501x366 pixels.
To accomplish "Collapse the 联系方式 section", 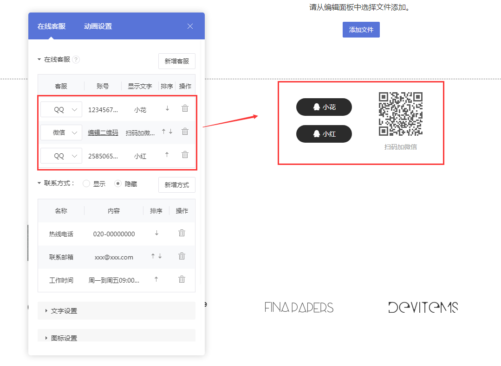I will click(39, 183).
